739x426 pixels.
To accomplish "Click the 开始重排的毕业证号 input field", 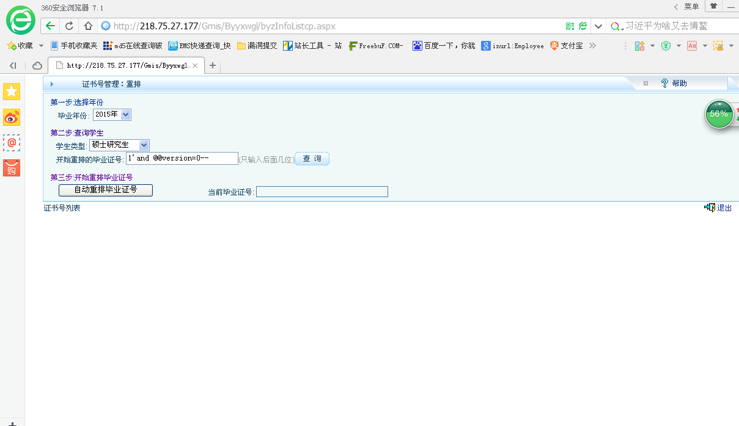I will pyautogui.click(x=182, y=159).
